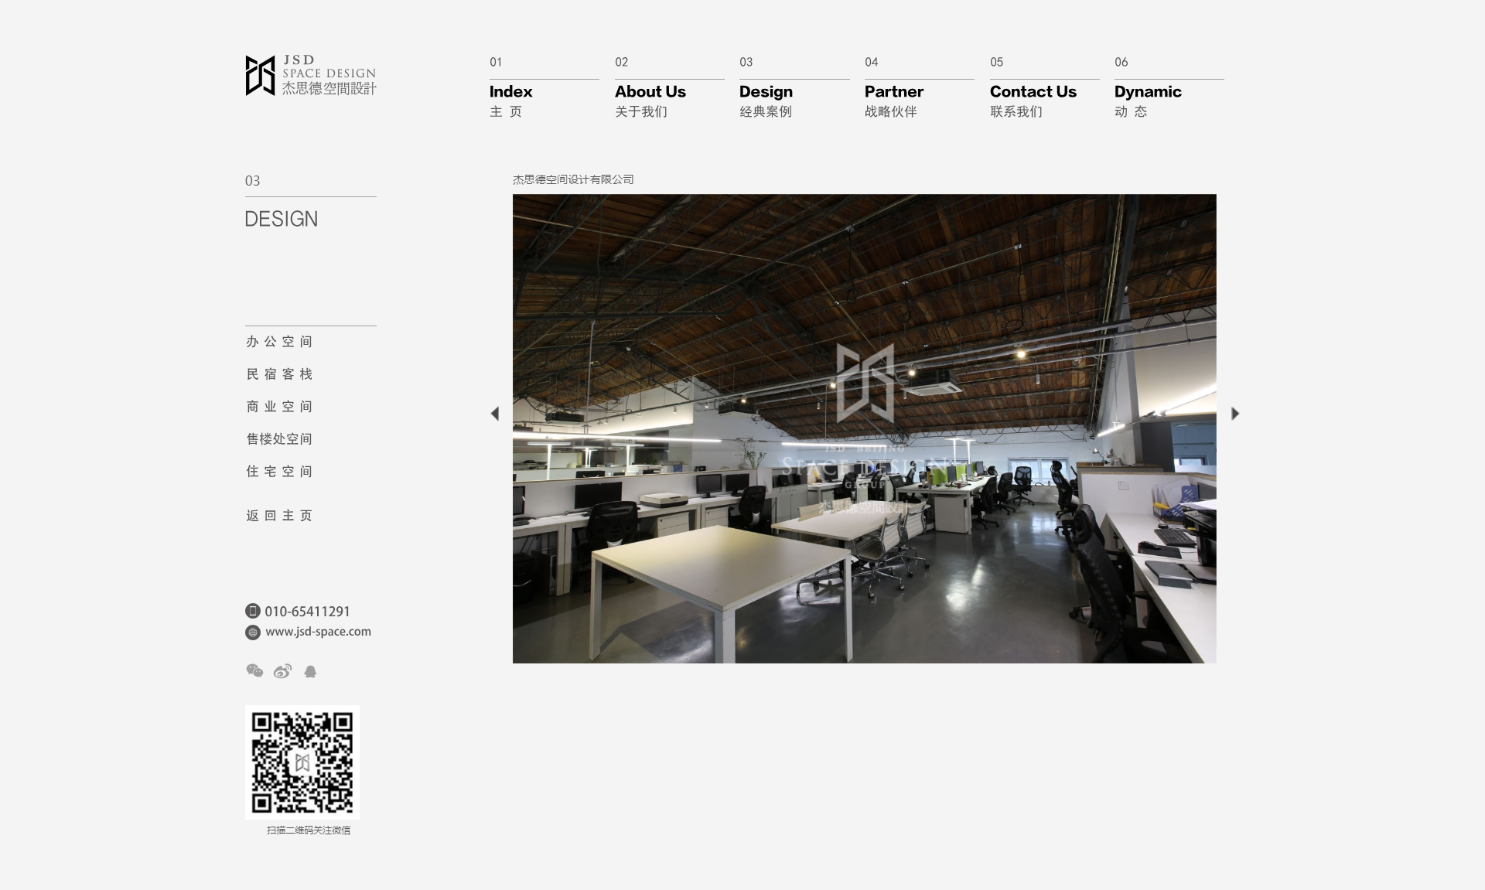The height and width of the screenshot is (890, 1485).
Task: Click the JSD Space Design logo
Action: pos(310,75)
